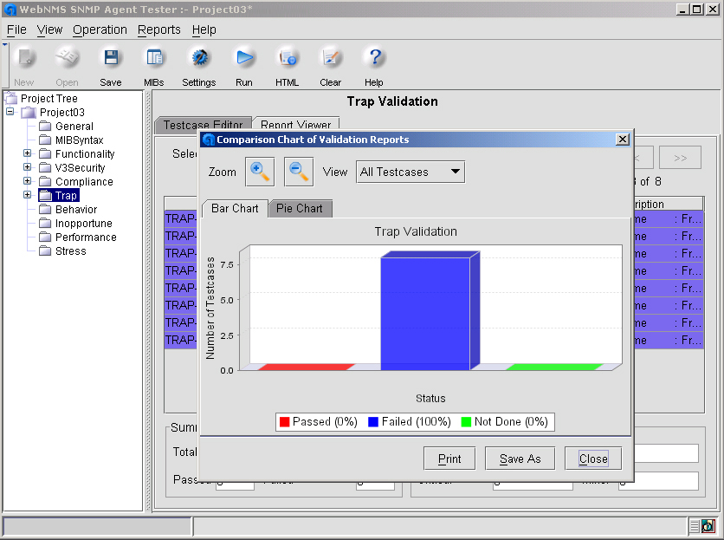Viewport: 724px width, 540px height.
Task: Switch to the Pie Chart tab
Action: [300, 209]
